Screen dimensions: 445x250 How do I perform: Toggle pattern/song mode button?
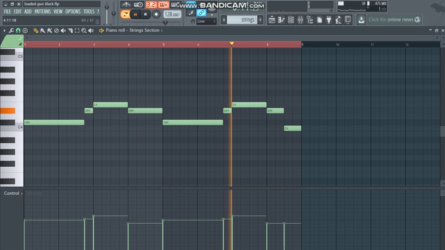(125, 14)
